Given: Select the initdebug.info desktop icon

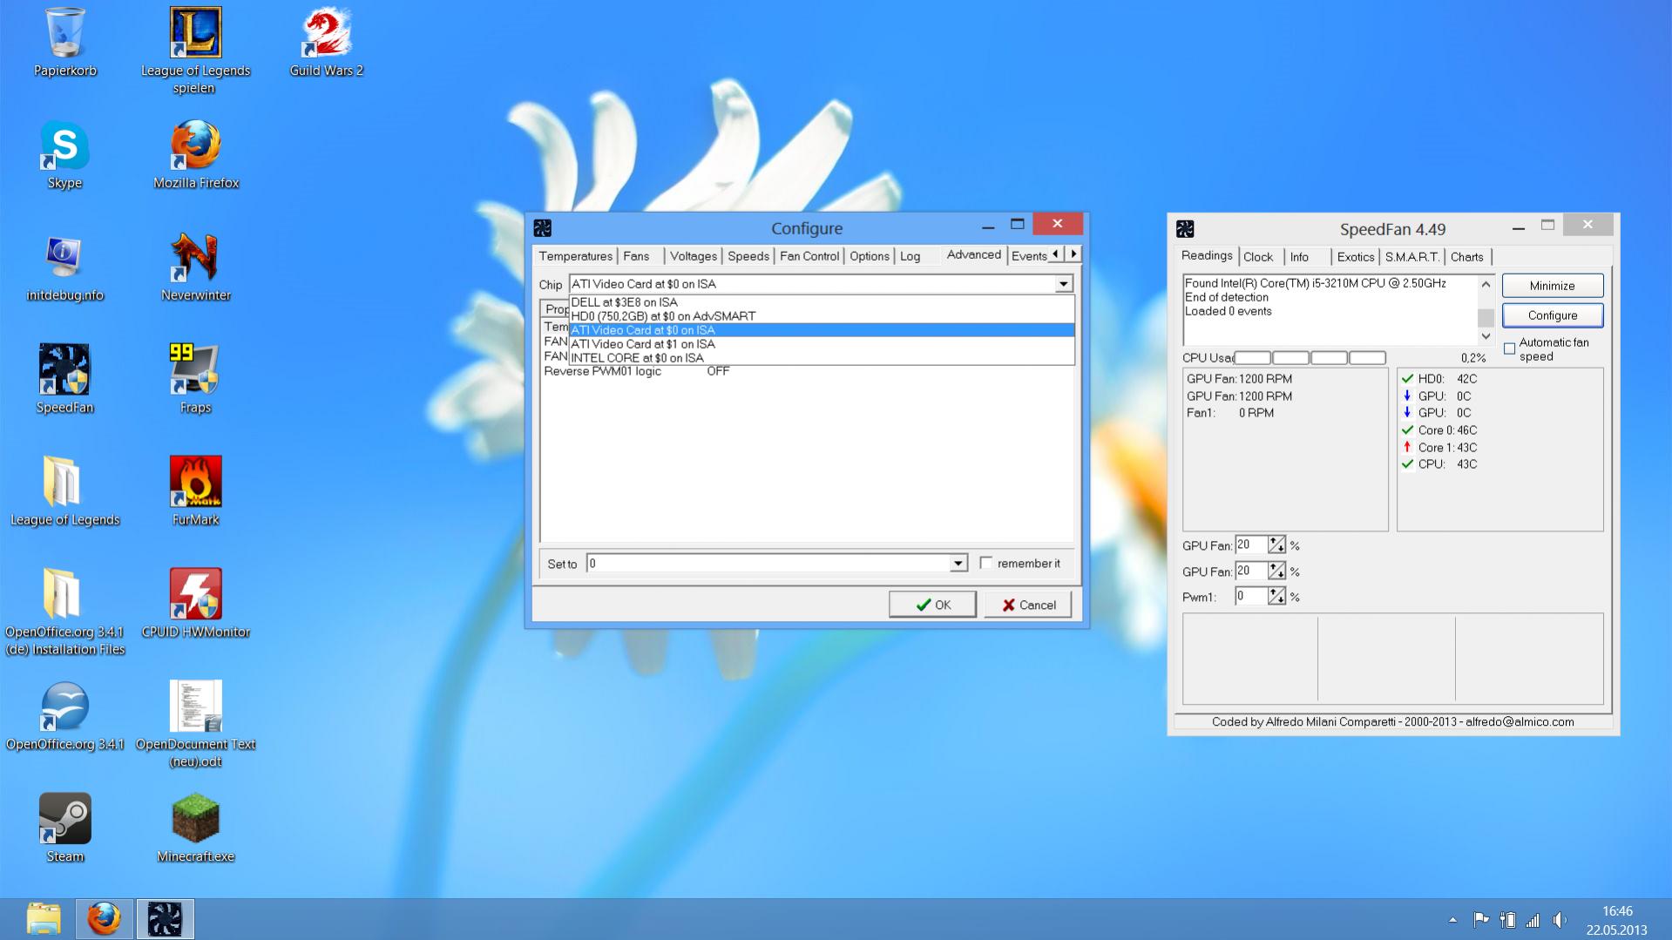Looking at the screenshot, I should pyautogui.click(x=64, y=267).
